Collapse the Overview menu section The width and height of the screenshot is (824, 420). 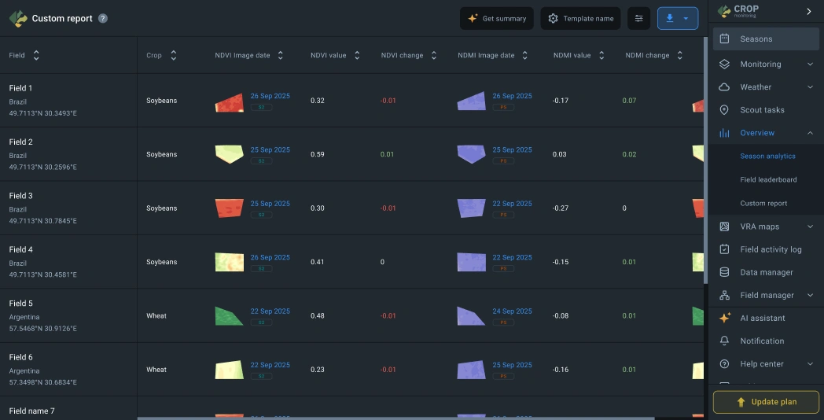coord(810,134)
